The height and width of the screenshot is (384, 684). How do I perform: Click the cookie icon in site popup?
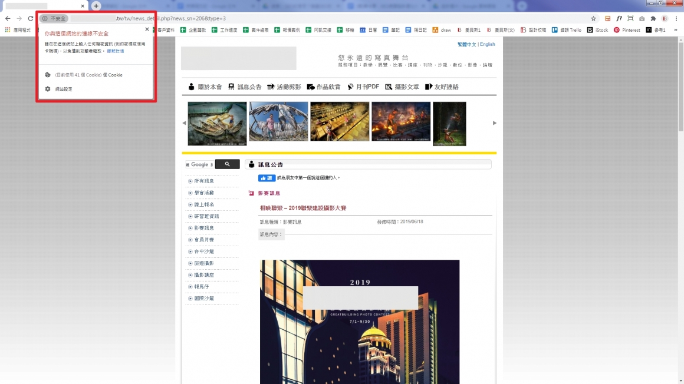48,75
